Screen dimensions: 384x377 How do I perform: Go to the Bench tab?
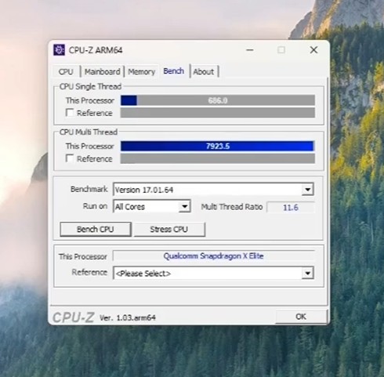click(174, 71)
